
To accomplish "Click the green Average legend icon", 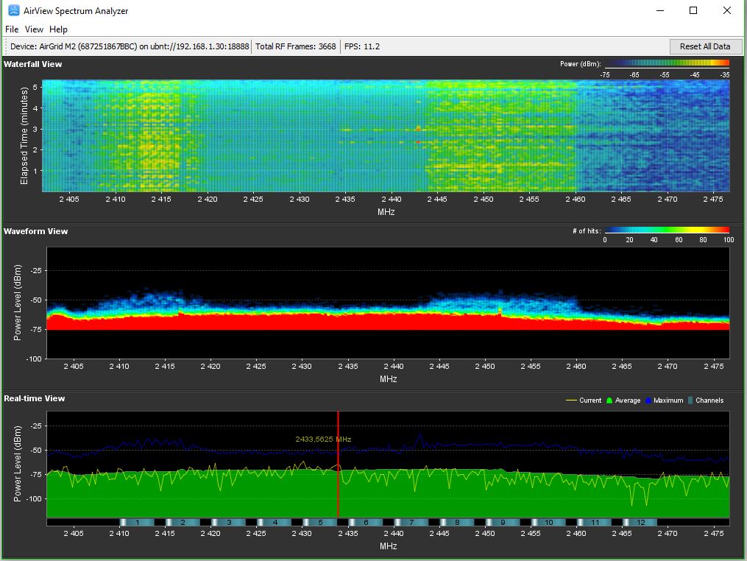I will pos(609,401).
